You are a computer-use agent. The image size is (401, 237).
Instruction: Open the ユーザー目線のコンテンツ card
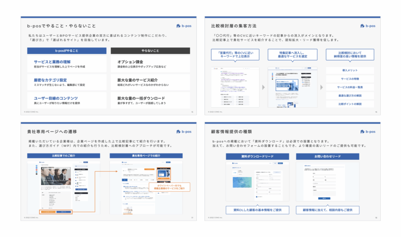pos(67,100)
